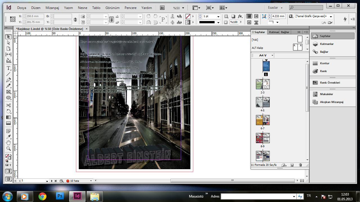The image size is (360, 202).
Task: Open the Esaslar workspace dropdown
Action: click(275, 8)
